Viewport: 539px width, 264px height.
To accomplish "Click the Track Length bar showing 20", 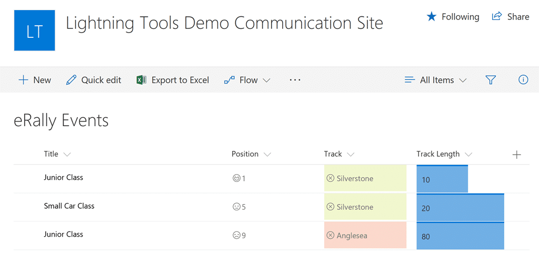I will [460, 207].
